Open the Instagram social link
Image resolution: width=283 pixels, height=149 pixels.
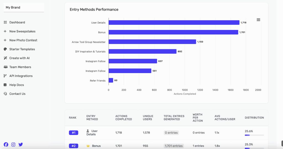pyautogui.click(x=13, y=144)
